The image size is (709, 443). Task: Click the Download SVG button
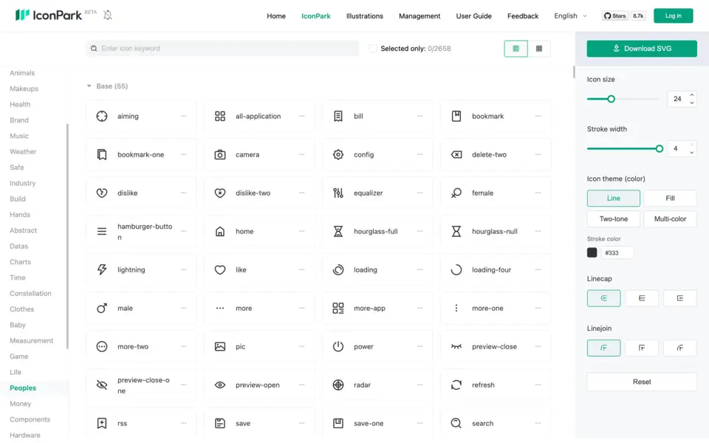click(642, 49)
